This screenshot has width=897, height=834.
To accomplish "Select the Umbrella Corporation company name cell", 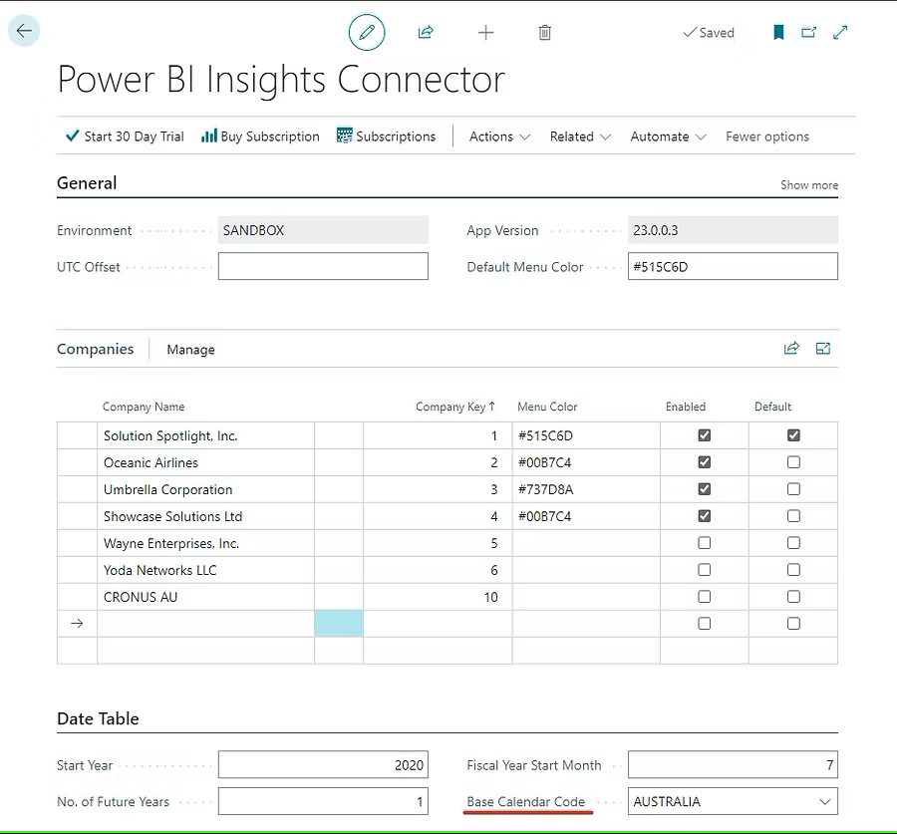I will click(206, 489).
